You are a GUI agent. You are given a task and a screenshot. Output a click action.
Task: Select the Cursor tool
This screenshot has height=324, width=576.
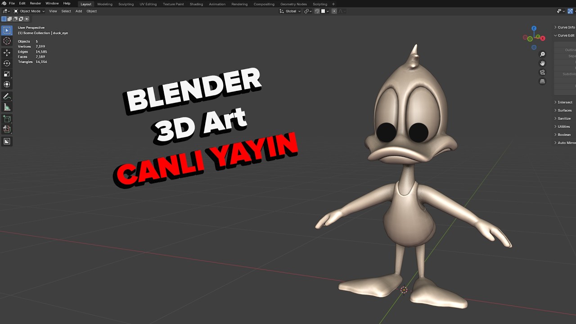pyautogui.click(x=7, y=41)
